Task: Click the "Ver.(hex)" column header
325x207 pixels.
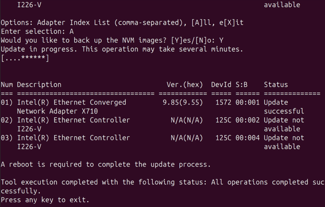Action: [184, 85]
